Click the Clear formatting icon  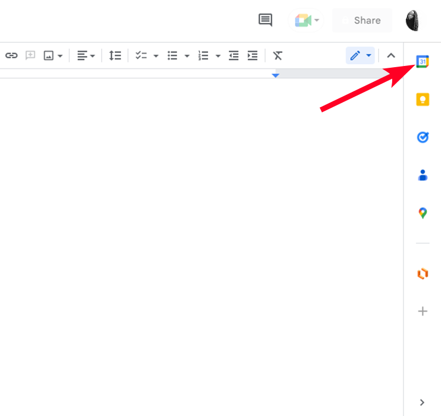278,55
